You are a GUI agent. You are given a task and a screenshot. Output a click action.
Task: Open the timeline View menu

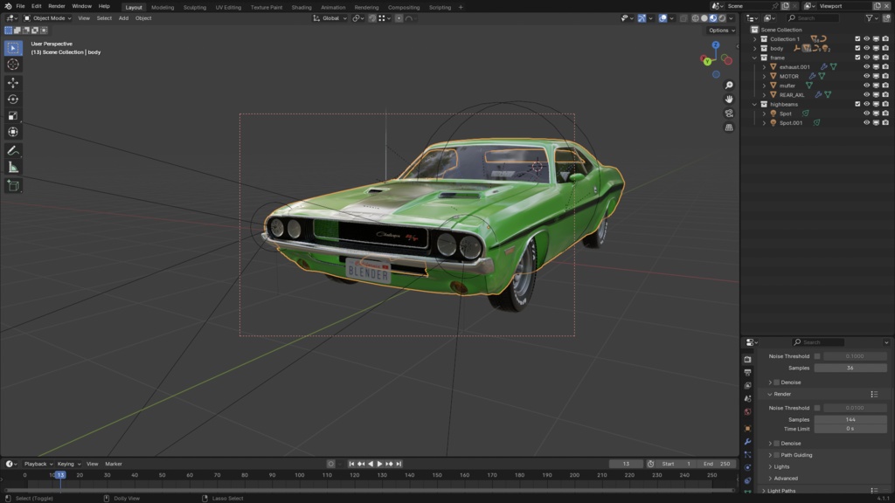click(x=92, y=465)
